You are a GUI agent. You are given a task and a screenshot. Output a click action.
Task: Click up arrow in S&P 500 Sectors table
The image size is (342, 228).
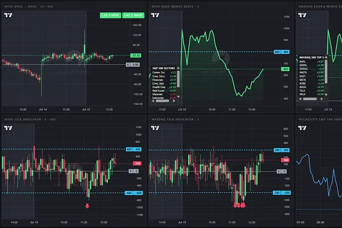click(x=178, y=68)
